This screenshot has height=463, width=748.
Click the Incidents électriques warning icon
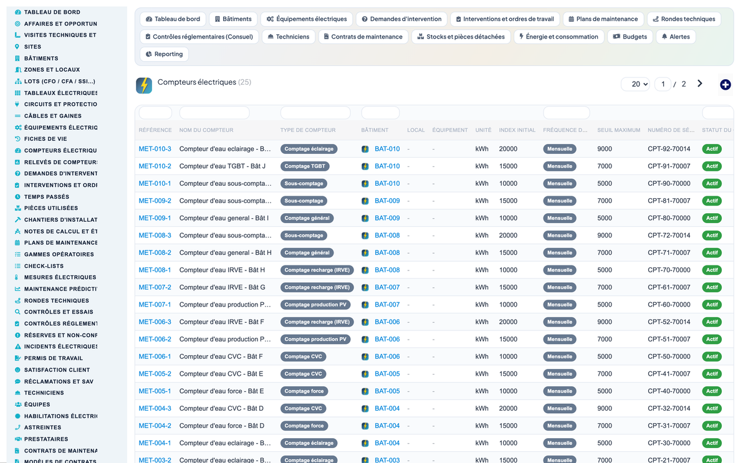17,346
